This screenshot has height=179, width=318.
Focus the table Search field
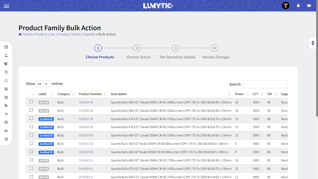click(265, 84)
